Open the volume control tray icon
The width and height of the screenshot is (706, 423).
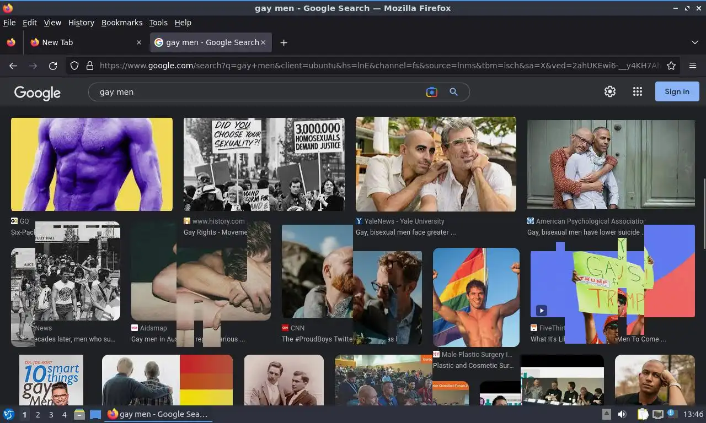[622, 414]
